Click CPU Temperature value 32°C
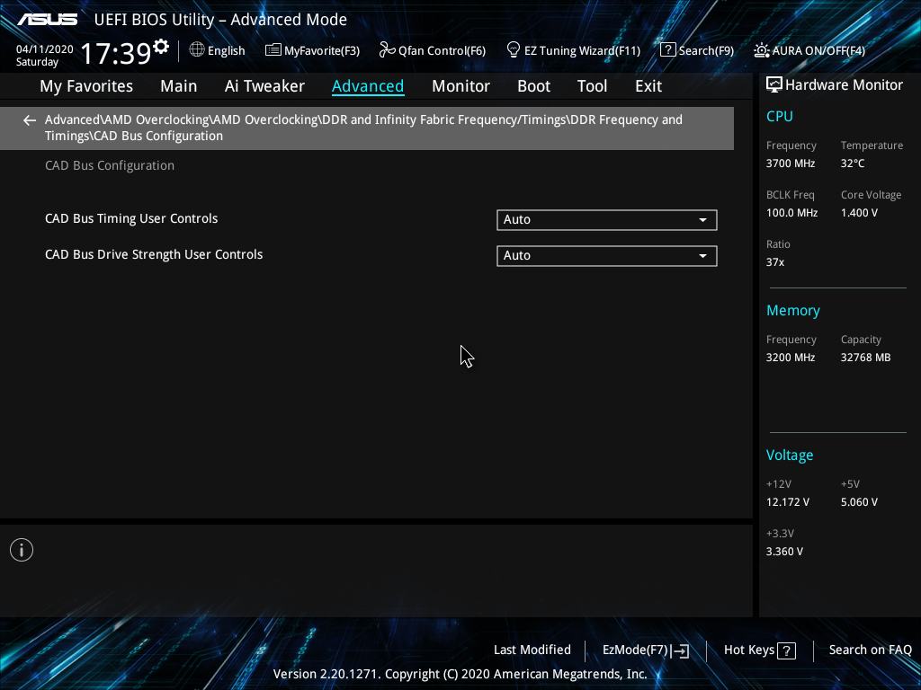The width and height of the screenshot is (921, 690). pos(853,164)
